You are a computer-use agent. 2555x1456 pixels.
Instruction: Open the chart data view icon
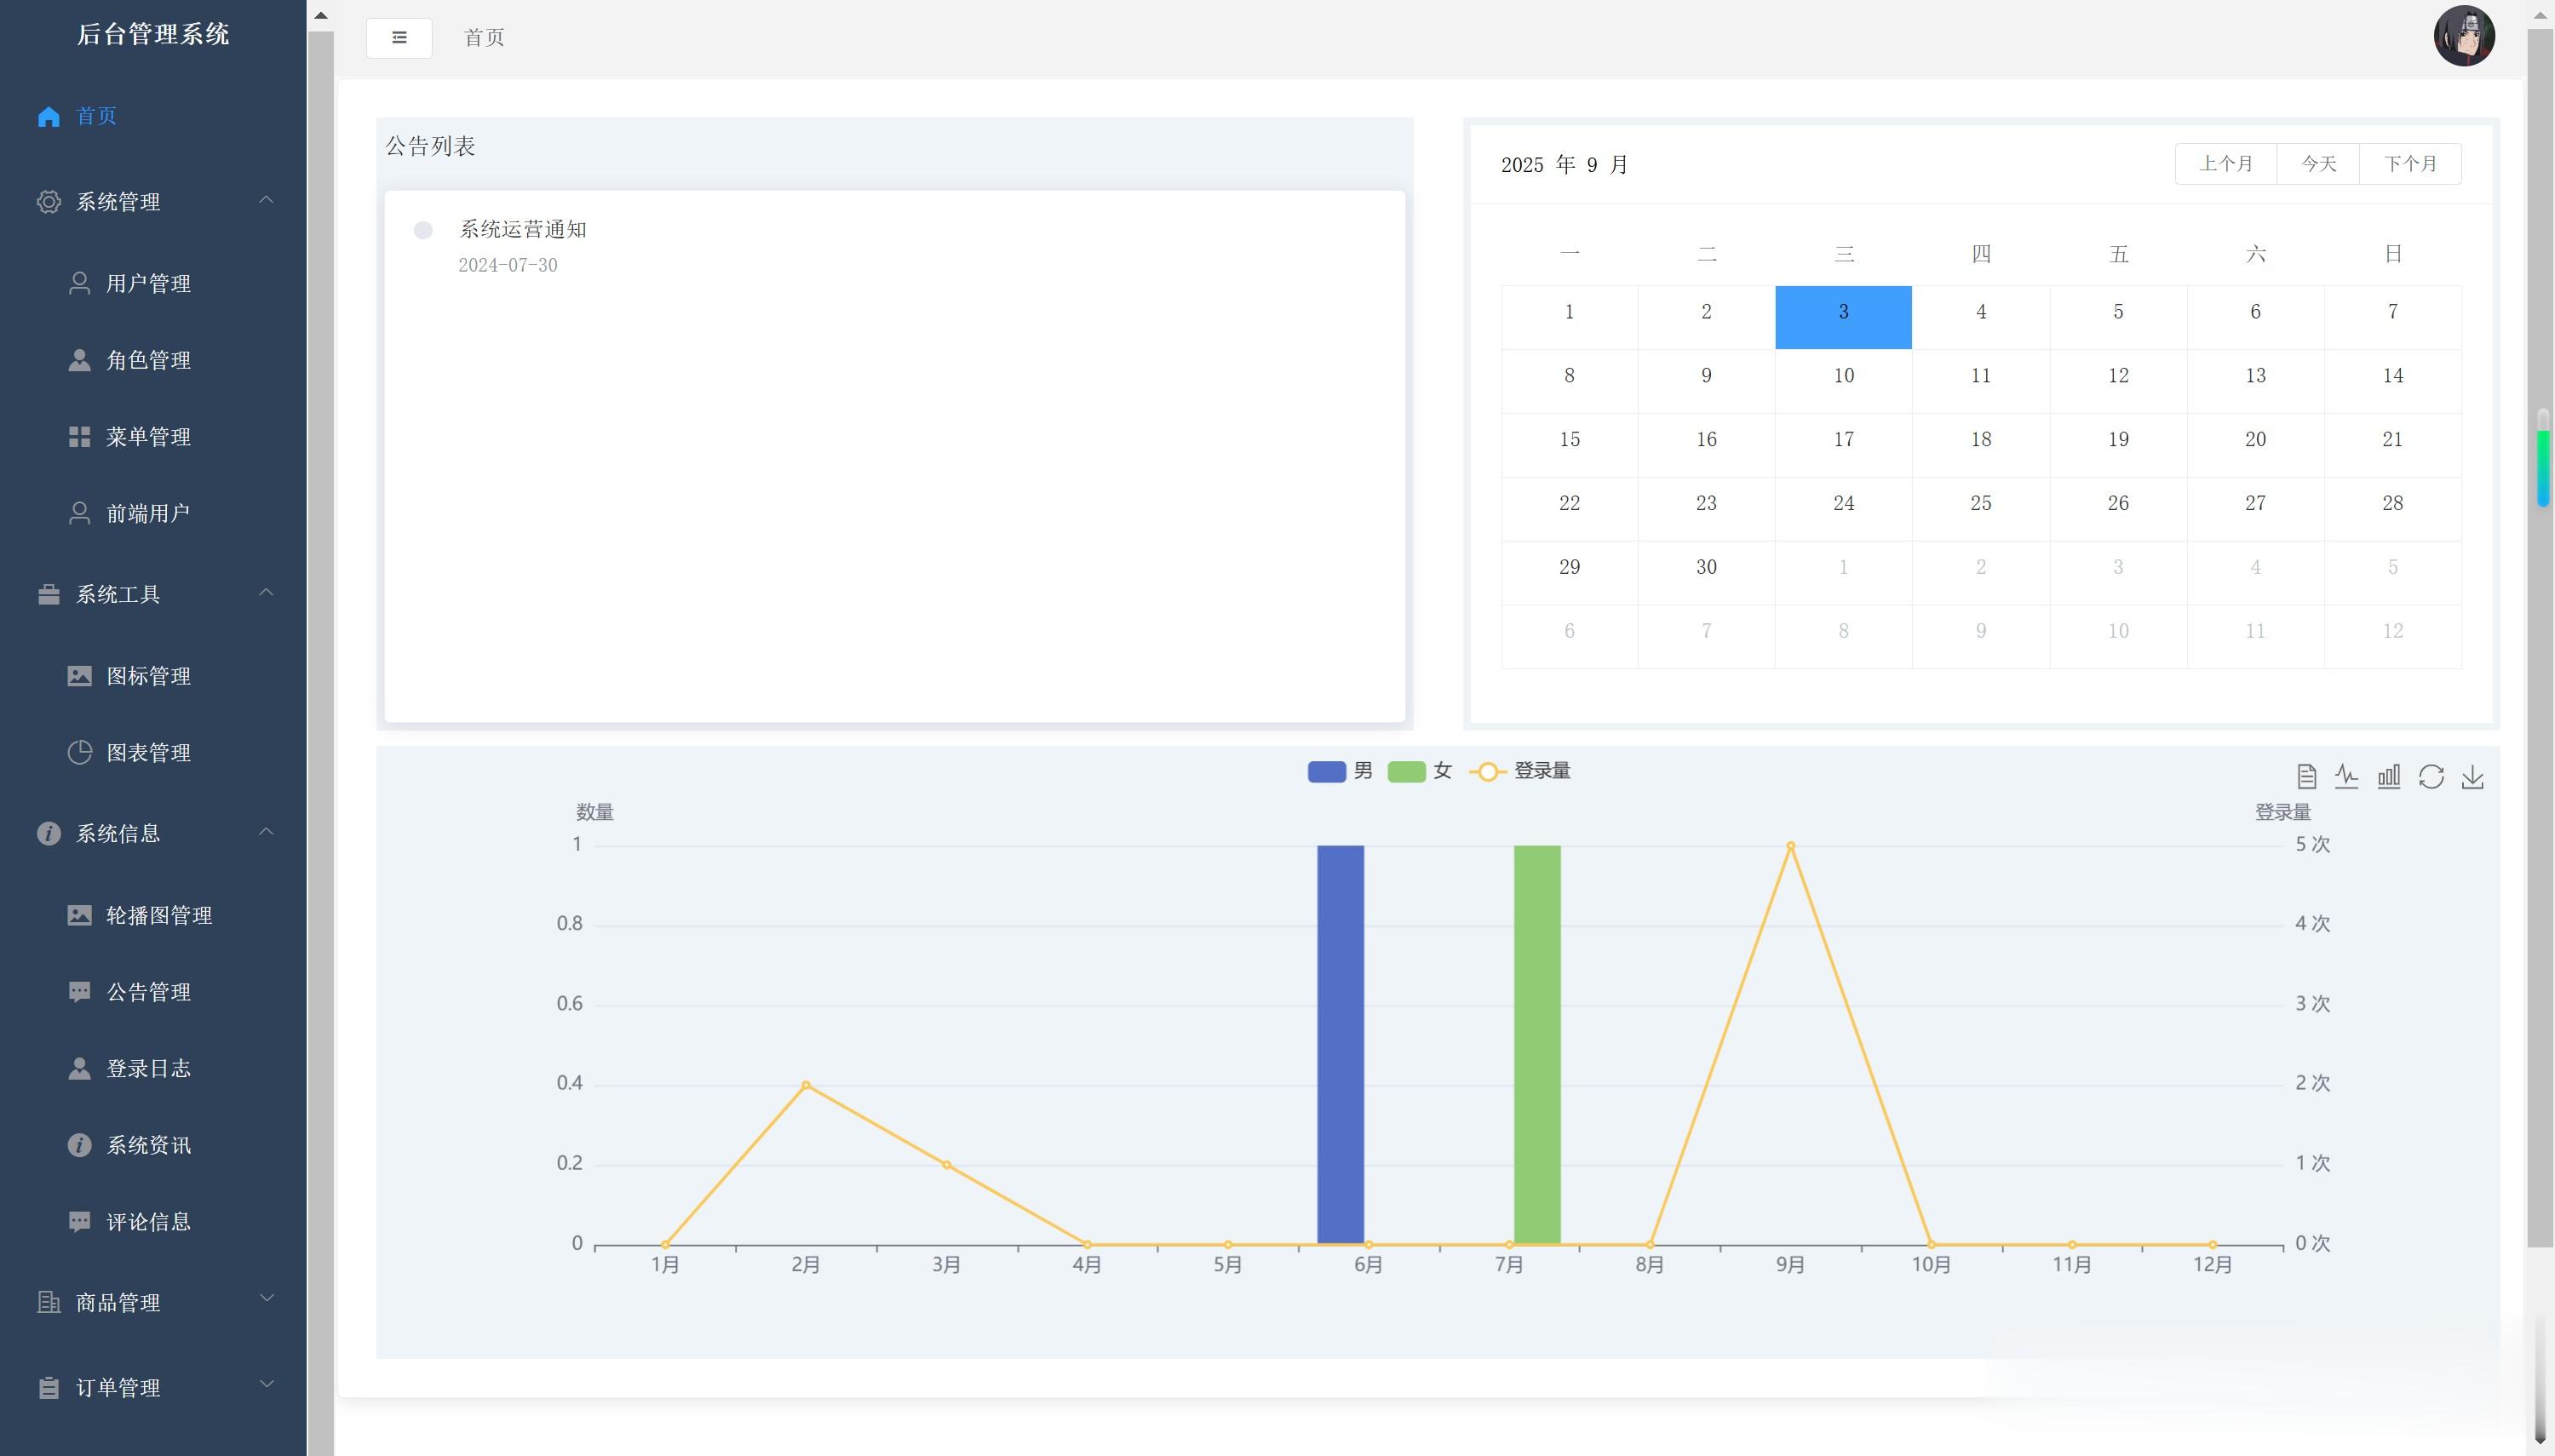coord(2306,777)
